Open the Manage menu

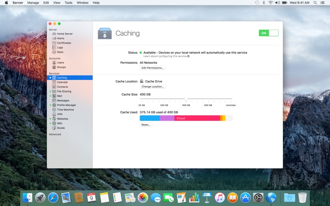tap(33, 2)
